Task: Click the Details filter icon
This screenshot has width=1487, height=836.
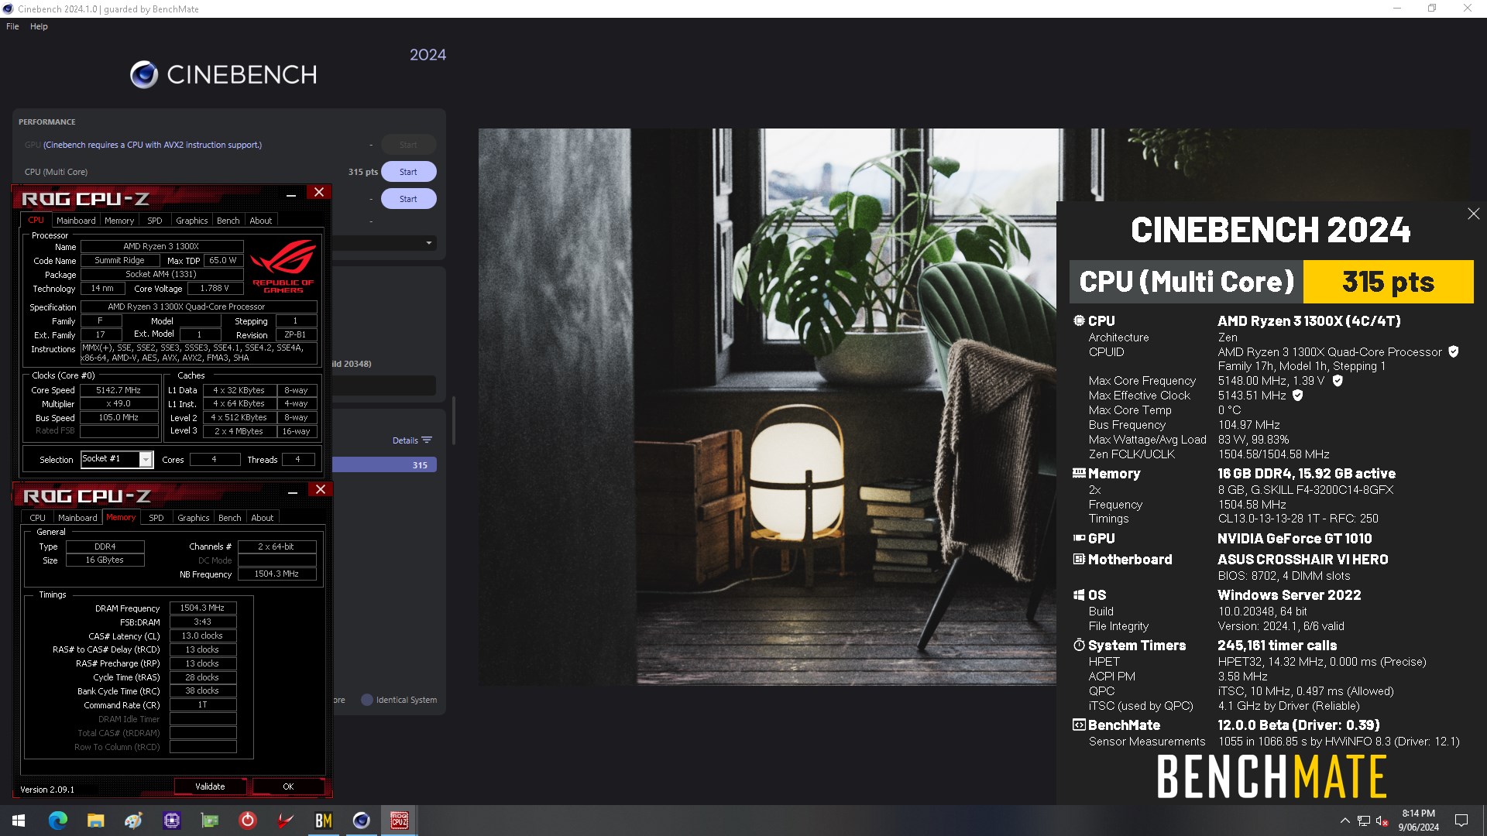Action: coord(427,440)
